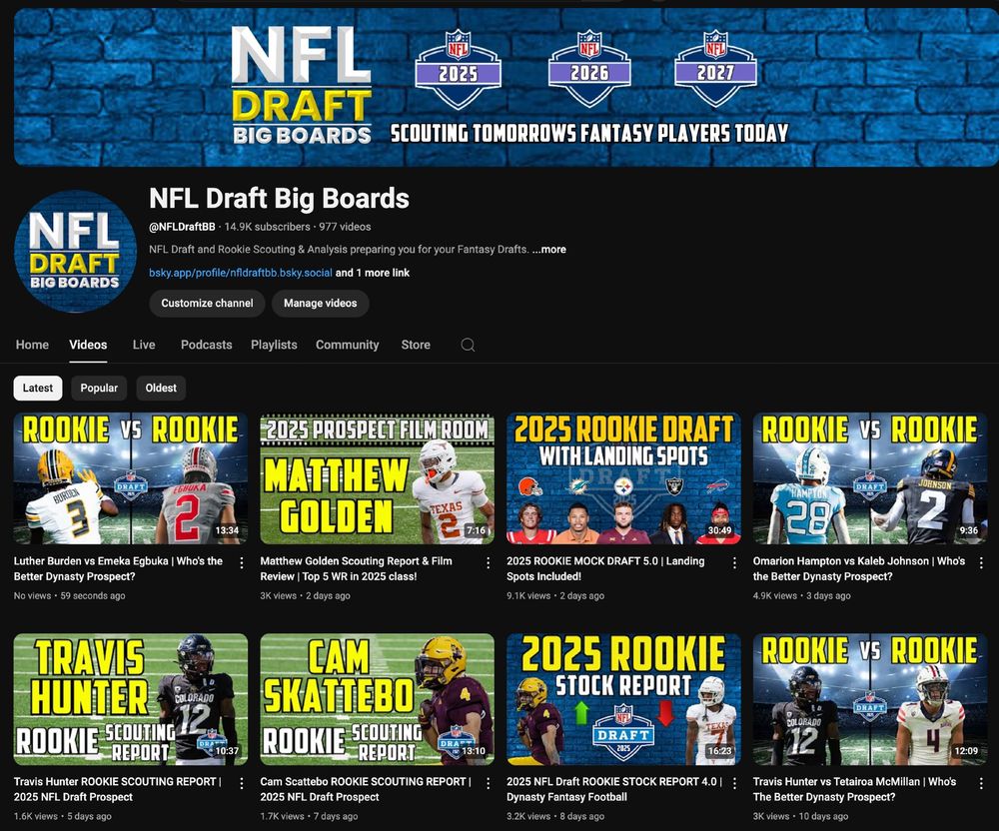Viewport: 999px width, 831px height.
Task: Open options menu for 2025 ROOKIE MOCK DRAFT 5.0 video
Action: (x=734, y=563)
